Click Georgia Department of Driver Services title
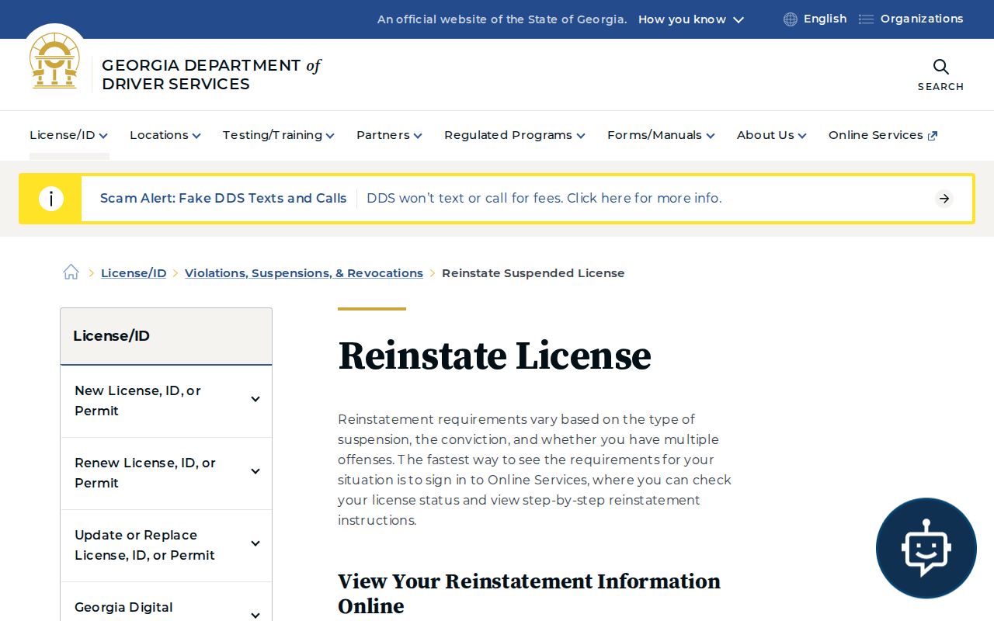 (x=211, y=75)
